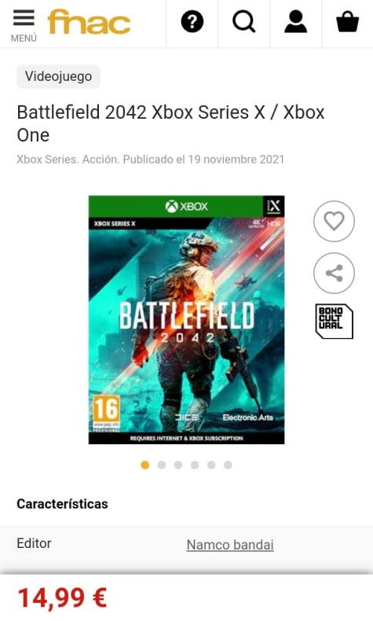Open the Namco bandai editor link

tap(230, 545)
